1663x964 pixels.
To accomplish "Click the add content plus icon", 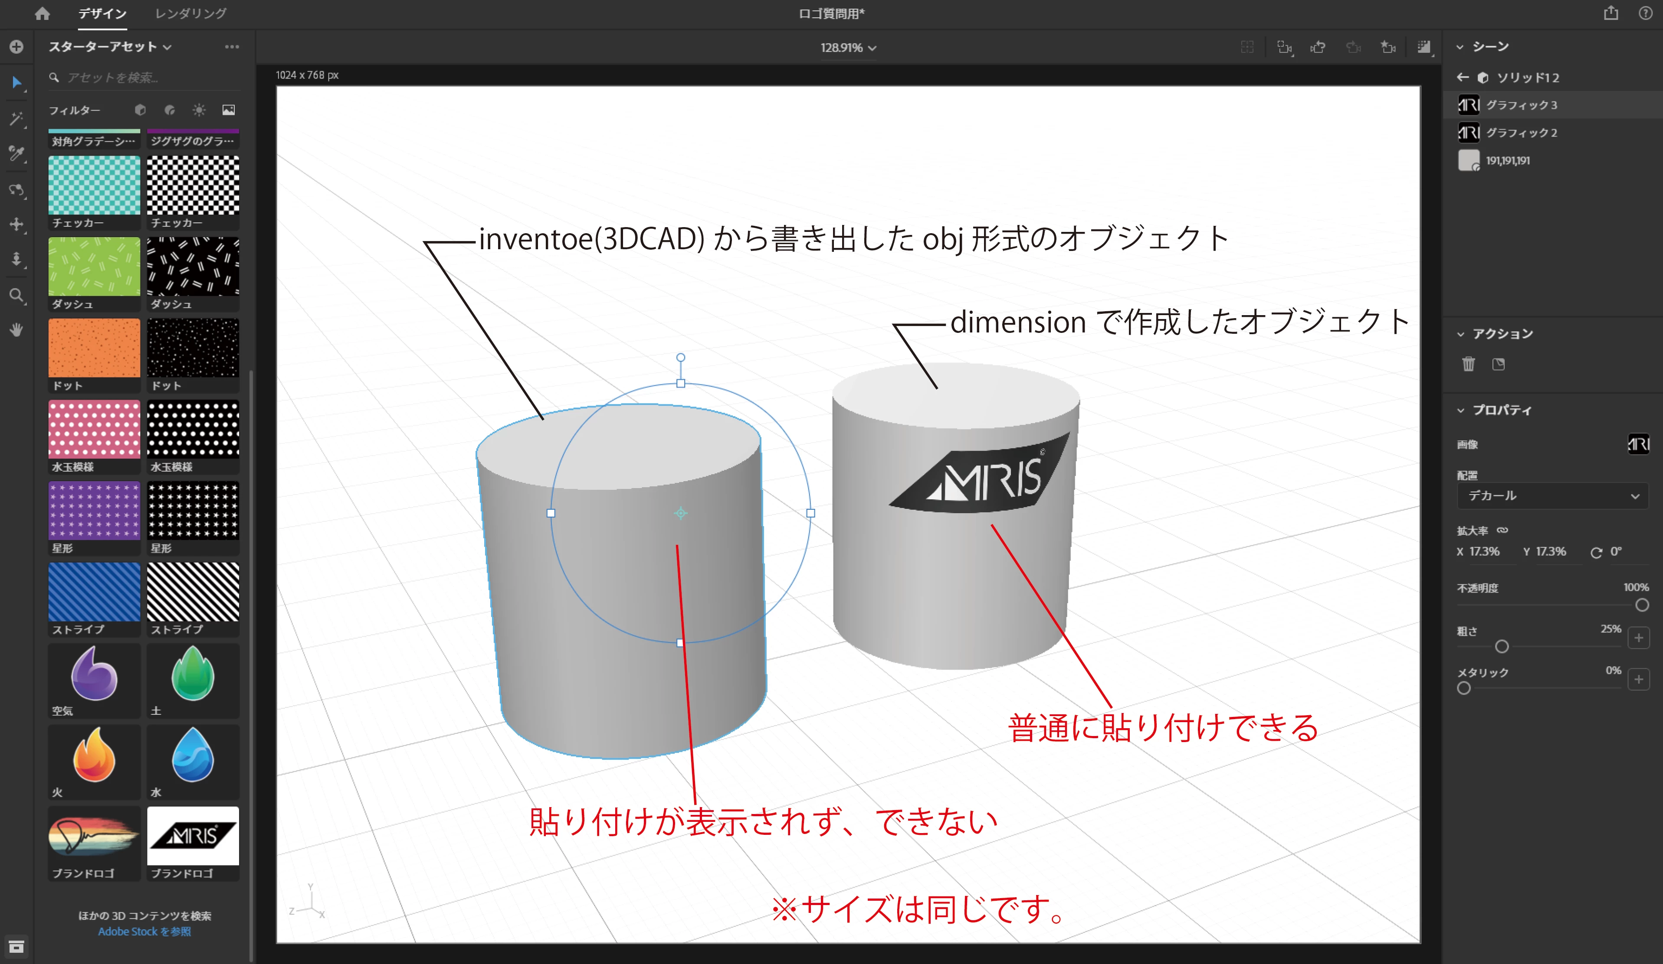I will [x=16, y=47].
